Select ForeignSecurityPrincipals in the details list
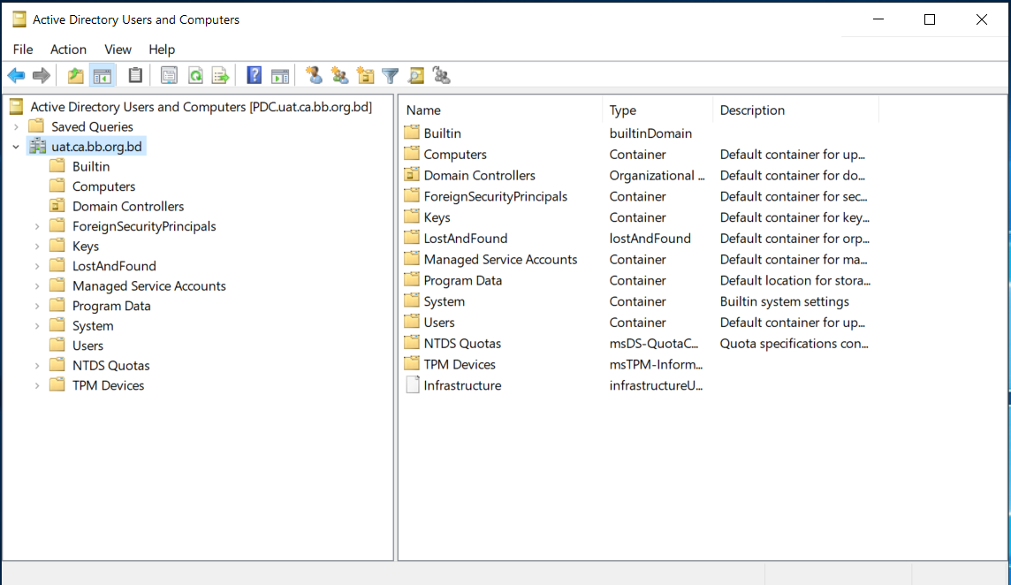1011x585 pixels. [x=495, y=196]
